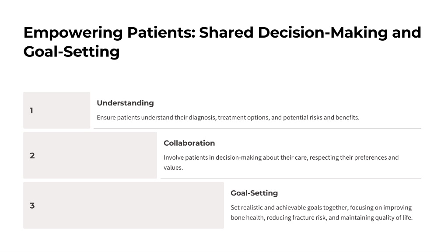This screenshot has height=252, width=448.
Task: Click the 'Understanding' heading
Action: 125,103
